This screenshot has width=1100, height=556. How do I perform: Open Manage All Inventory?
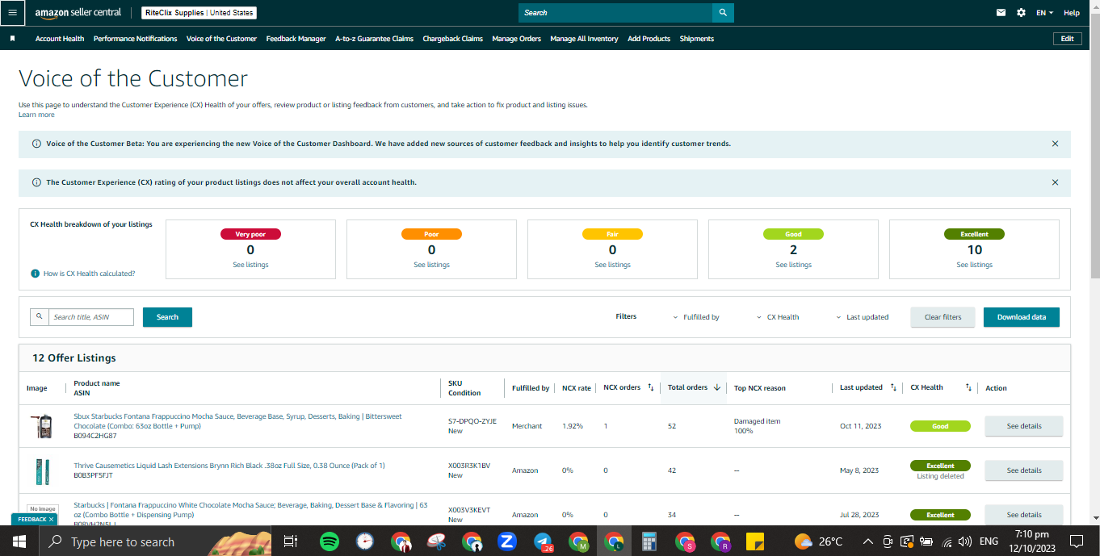pyautogui.click(x=585, y=39)
